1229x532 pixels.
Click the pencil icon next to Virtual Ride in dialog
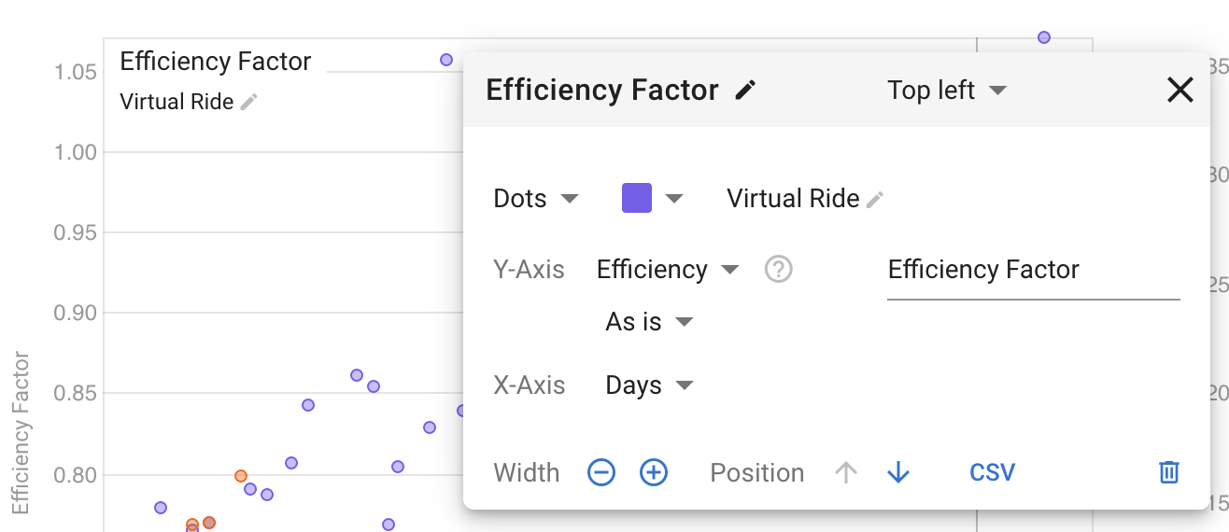874,200
